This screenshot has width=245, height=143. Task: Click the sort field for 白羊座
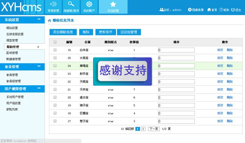[x=176, y=50]
